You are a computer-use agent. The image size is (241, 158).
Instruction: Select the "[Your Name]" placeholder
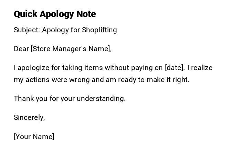34,137
